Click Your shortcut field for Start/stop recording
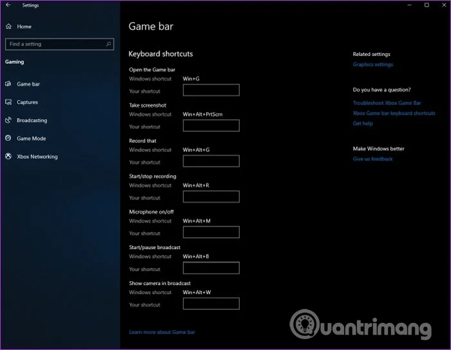Image resolution: width=451 pixels, height=350 pixels. point(211,197)
